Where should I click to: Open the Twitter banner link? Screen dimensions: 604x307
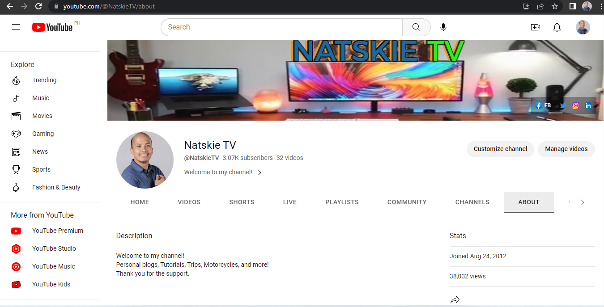[563, 106]
